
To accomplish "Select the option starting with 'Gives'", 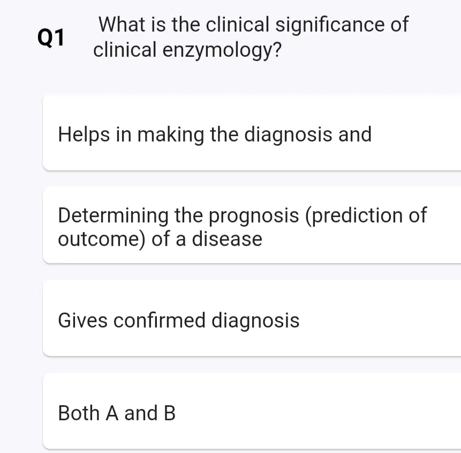I will point(252,319).
